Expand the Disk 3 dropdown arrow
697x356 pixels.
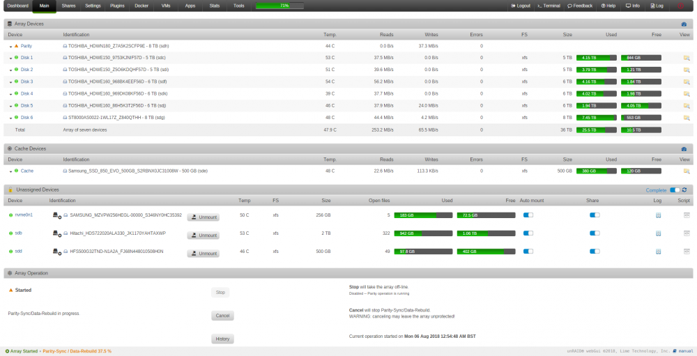10,82
